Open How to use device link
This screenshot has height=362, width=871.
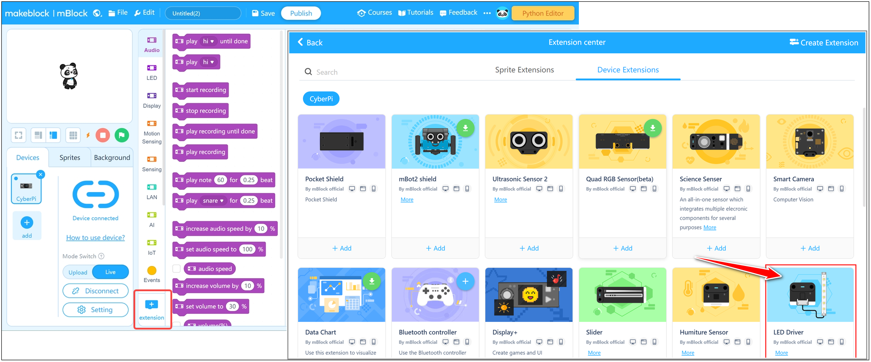point(96,238)
